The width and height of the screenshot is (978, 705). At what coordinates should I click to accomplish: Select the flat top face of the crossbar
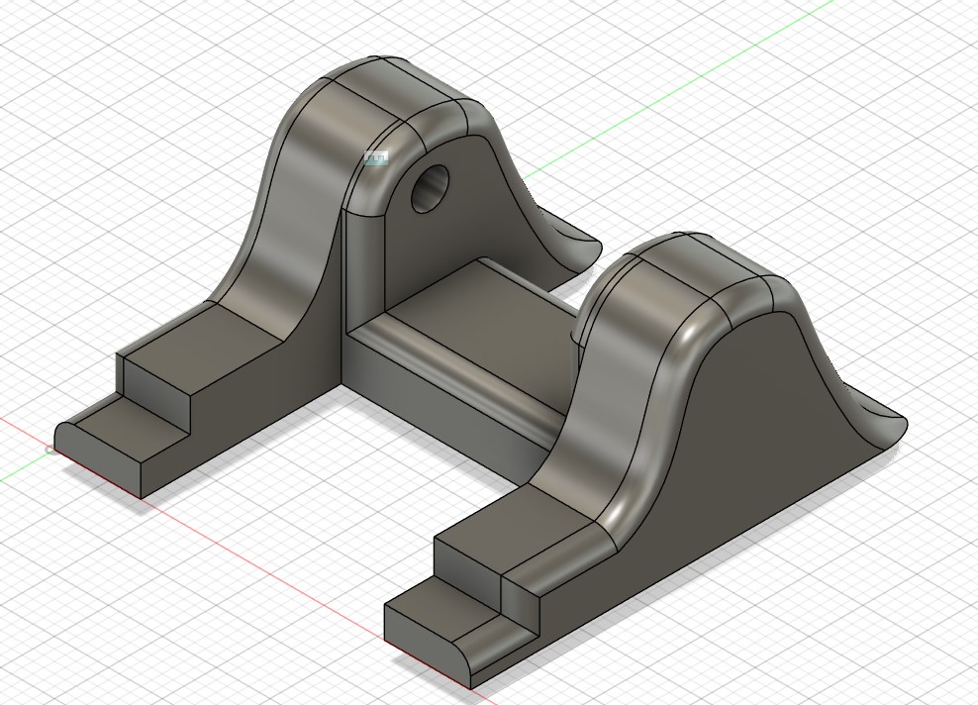point(475,317)
